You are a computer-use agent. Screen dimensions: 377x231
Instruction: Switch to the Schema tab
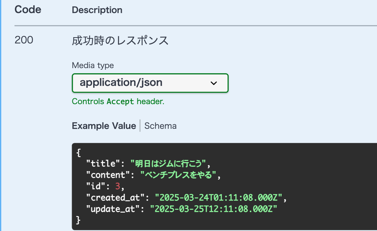pyautogui.click(x=161, y=126)
